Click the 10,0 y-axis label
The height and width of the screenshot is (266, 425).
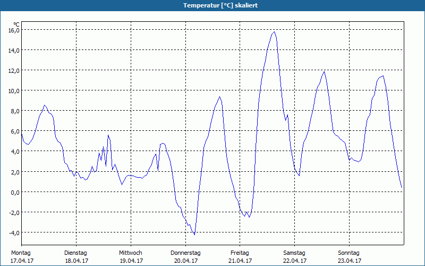coord(14,90)
